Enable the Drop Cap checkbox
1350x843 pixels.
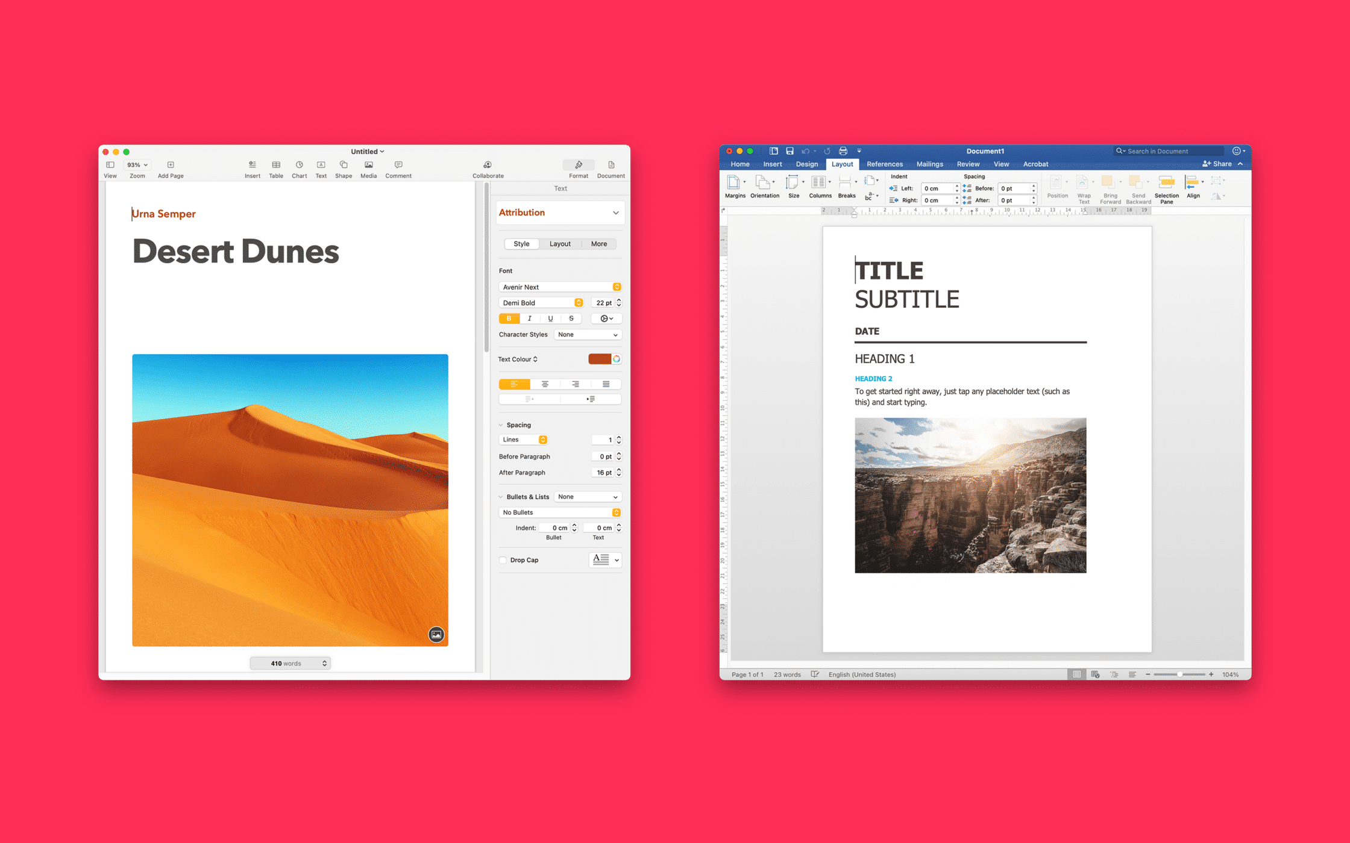point(503,560)
